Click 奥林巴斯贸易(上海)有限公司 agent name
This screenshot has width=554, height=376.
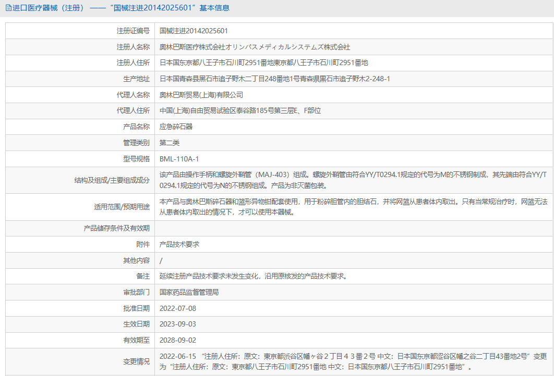201,95
